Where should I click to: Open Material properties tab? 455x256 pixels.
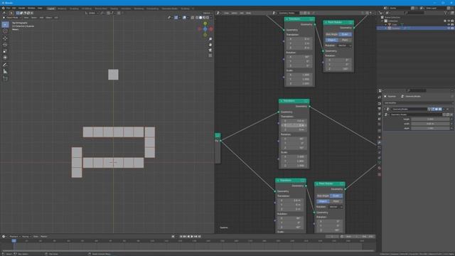[379, 168]
